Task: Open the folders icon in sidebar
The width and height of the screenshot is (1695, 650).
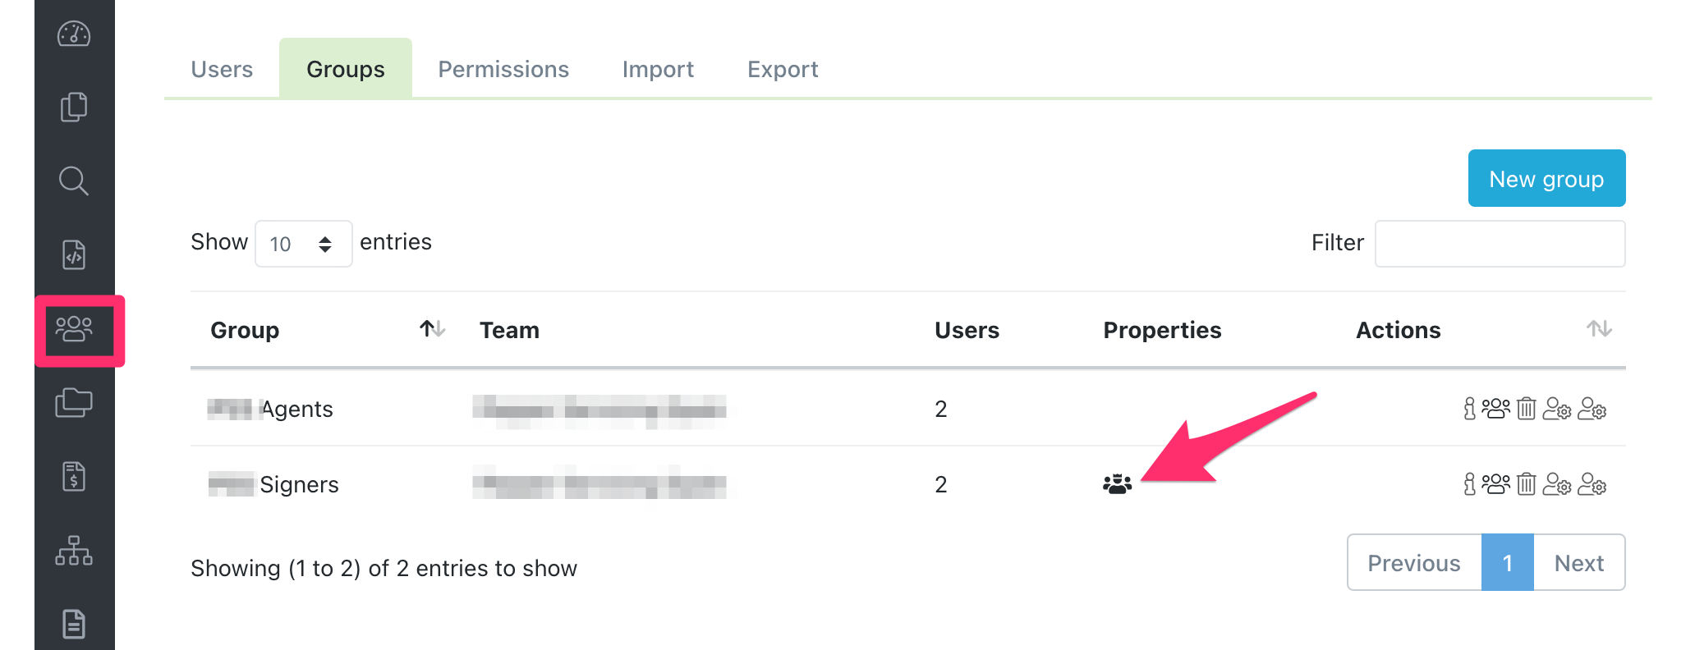Action: point(74,402)
